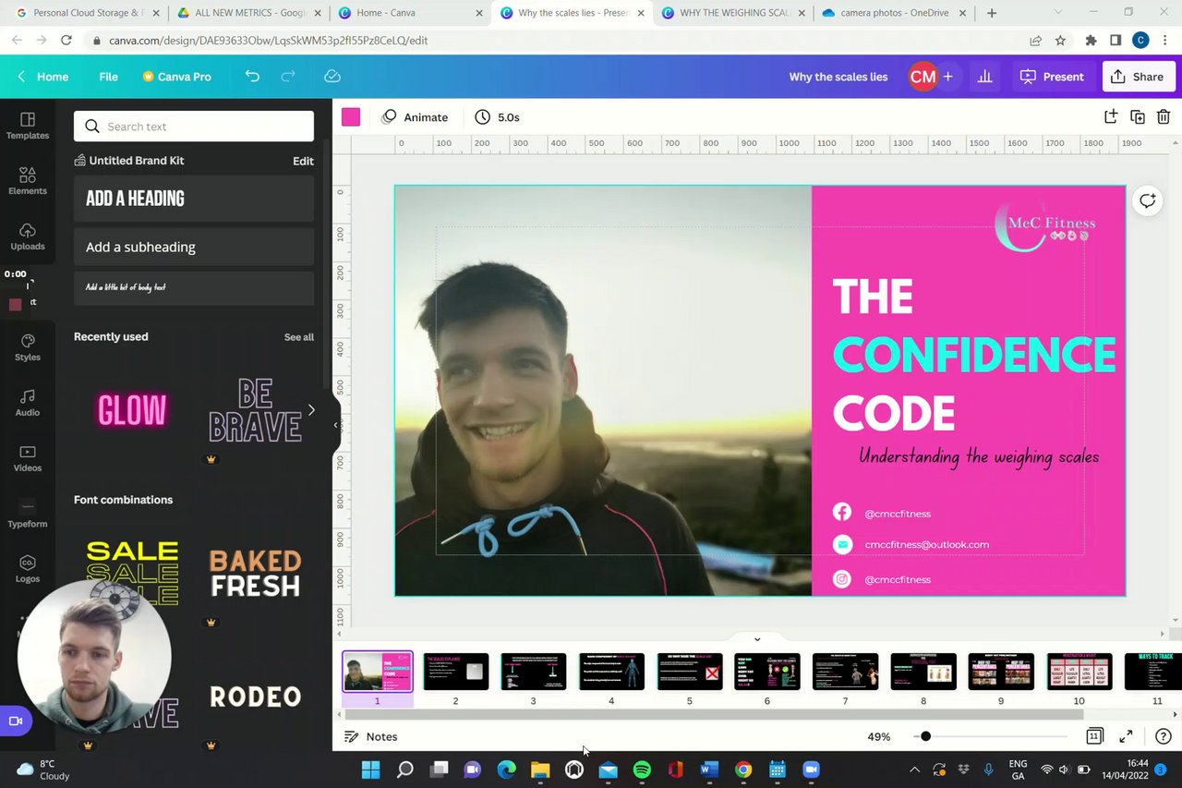Add collaborator with the plus icon

(947, 77)
